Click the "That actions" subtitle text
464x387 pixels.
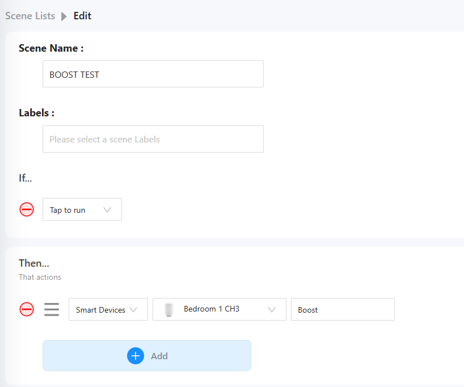40,277
